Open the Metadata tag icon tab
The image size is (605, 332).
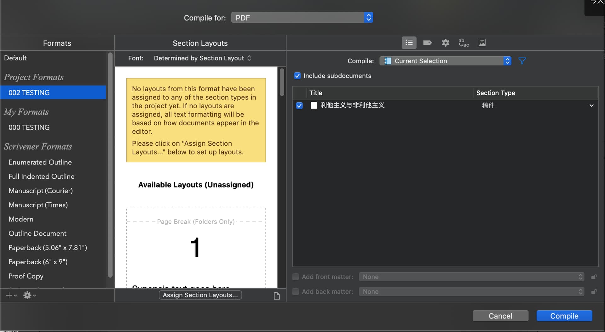pos(427,43)
